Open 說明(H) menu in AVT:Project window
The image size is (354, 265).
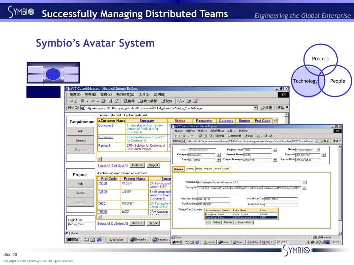(243, 131)
